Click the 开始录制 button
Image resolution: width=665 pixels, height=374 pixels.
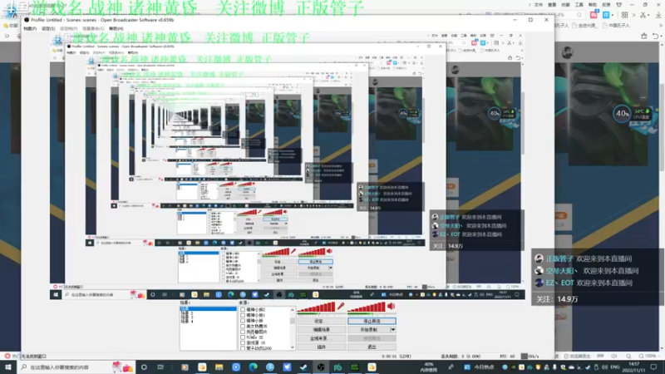[369, 329]
